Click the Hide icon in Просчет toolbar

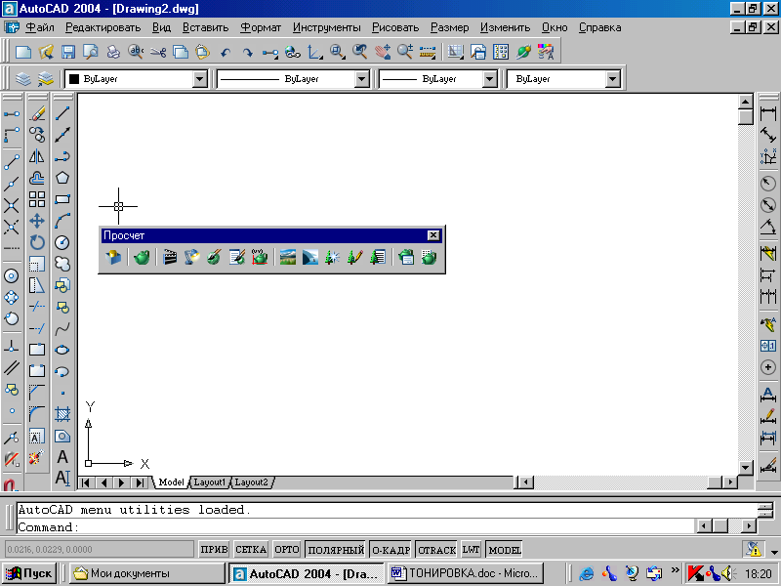tap(113, 257)
